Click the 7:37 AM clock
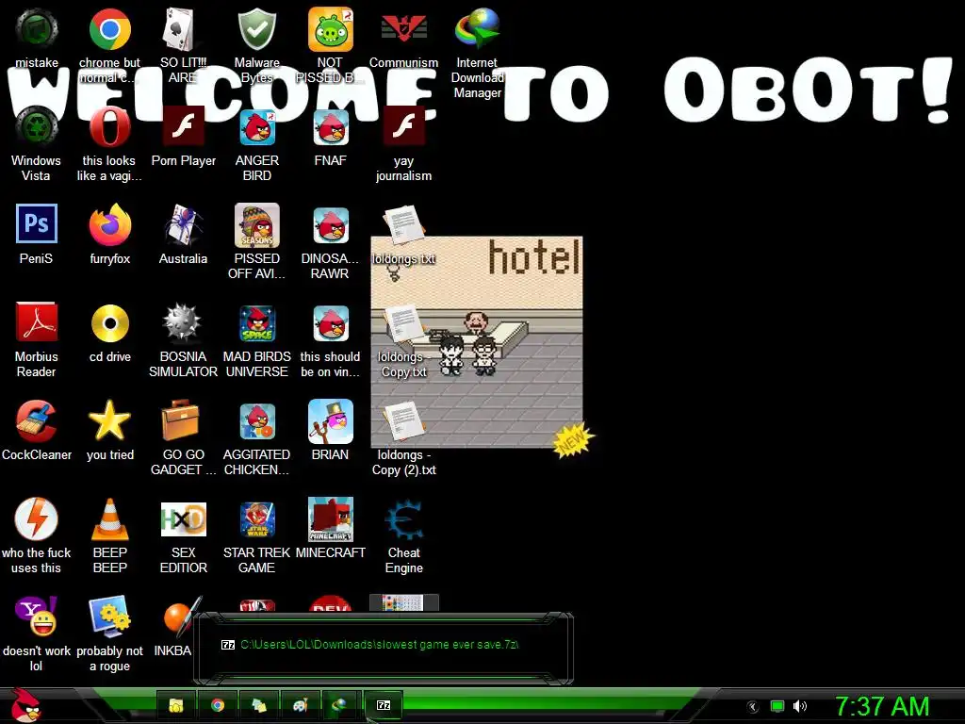 pyautogui.click(x=882, y=706)
